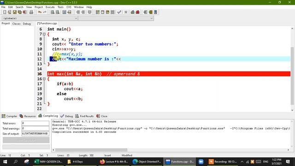The image size is (295, 166).
Task: Click the Goto function toolbar icon
Action: 65,12
